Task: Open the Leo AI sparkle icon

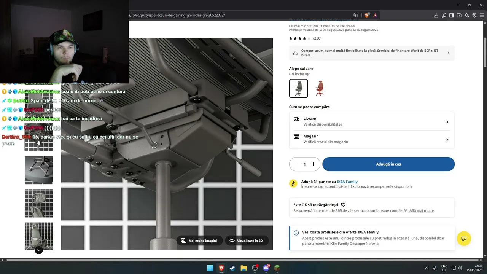Action: [466, 15]
